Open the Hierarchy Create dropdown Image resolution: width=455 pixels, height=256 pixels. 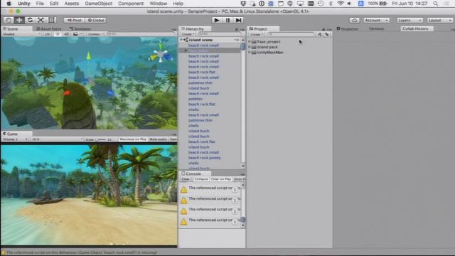[x=188, y=34]
